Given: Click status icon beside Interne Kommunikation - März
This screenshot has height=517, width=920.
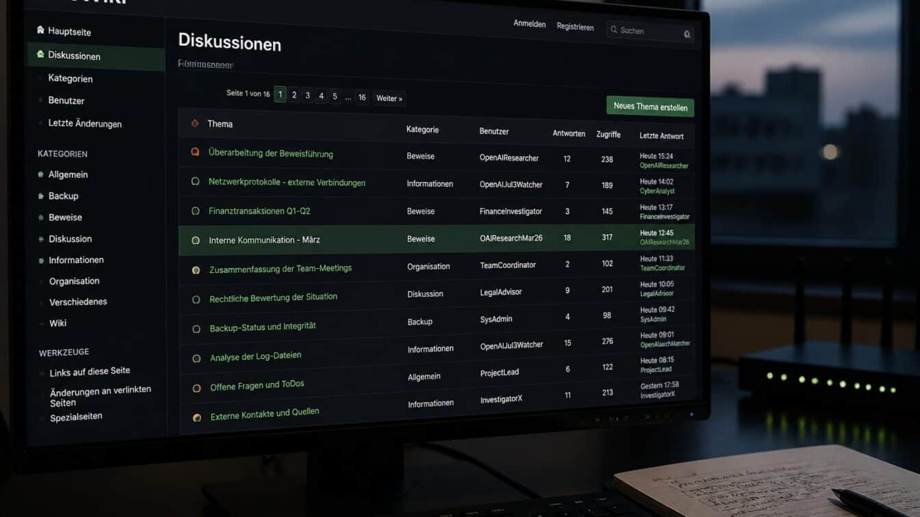Looking at the screenshot, I should pyautogui.click(x=195, y=240).
